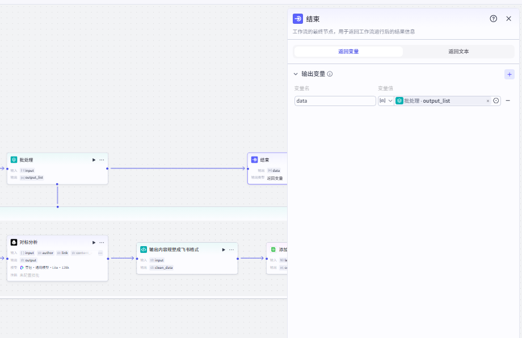Screen dimensions: 522x338
Task: Run the 批处理 node
Action: [x=94, y=160]
